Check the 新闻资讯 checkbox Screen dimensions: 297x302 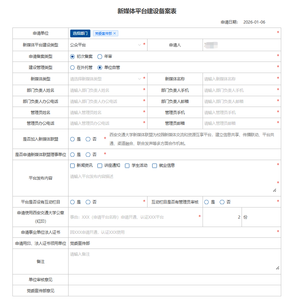[72, 166]
